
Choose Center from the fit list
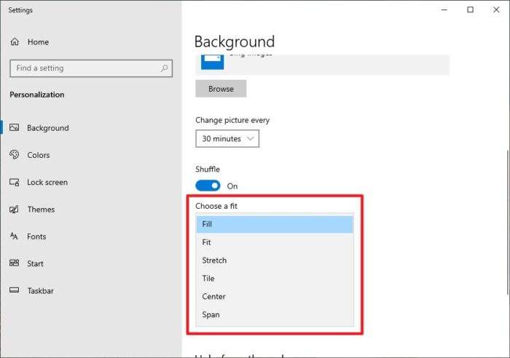pyautogui.click(x=275, y=296)
